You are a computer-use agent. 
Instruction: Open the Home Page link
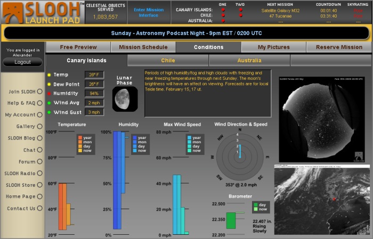pos(21,196)
